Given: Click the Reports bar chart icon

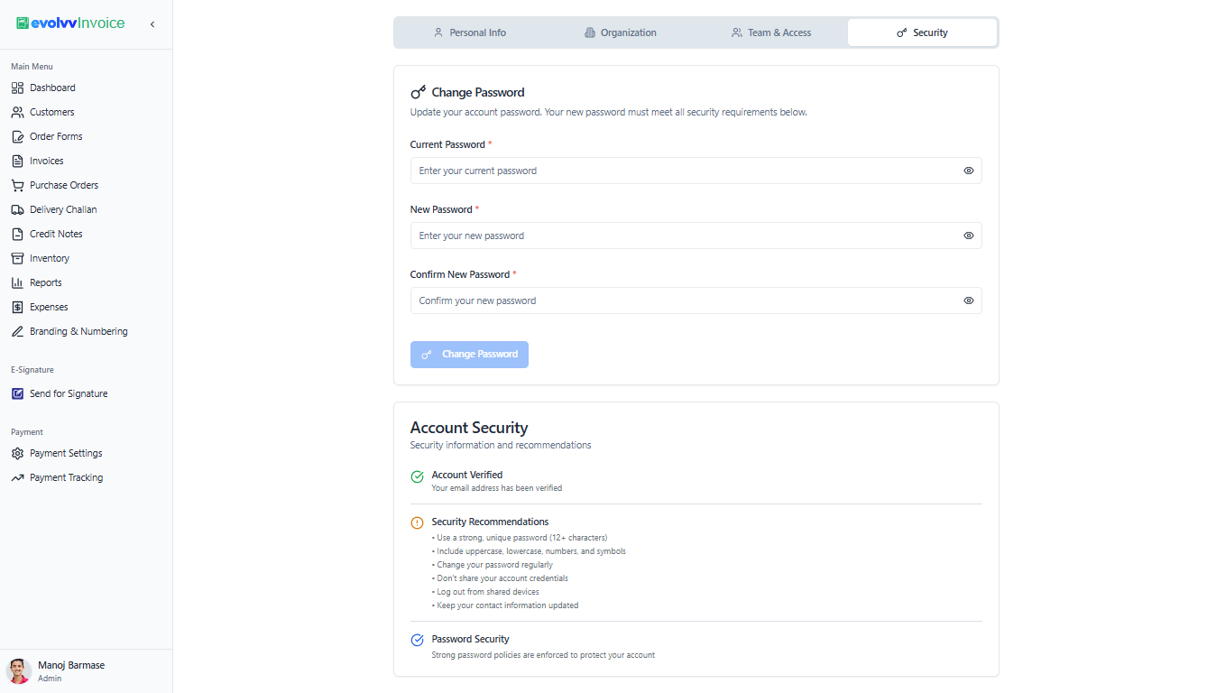Looking at the screenshot, I should tap(17, 282).
